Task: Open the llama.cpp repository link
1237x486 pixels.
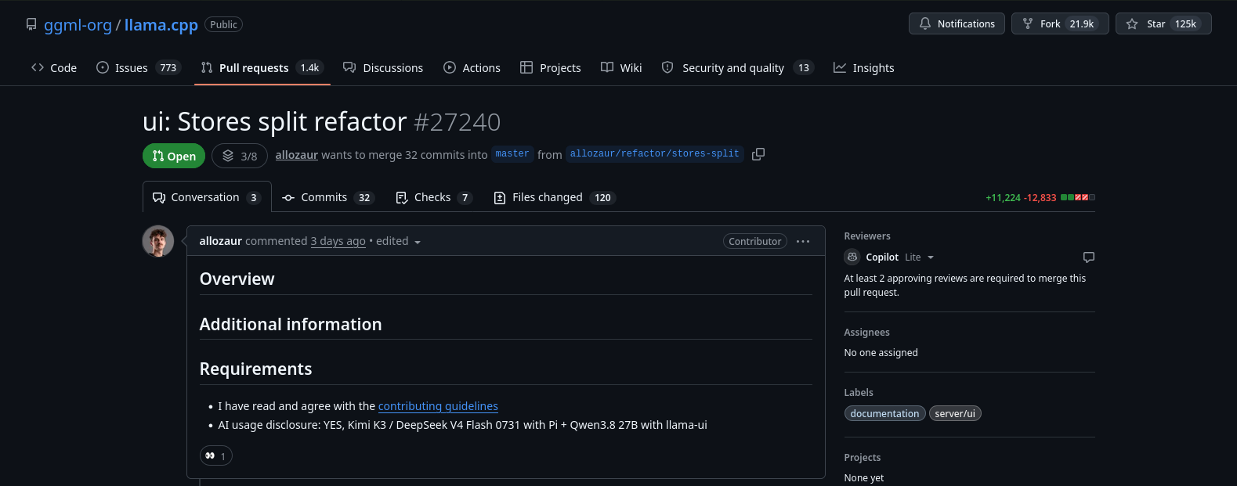Action: (161, 25)
